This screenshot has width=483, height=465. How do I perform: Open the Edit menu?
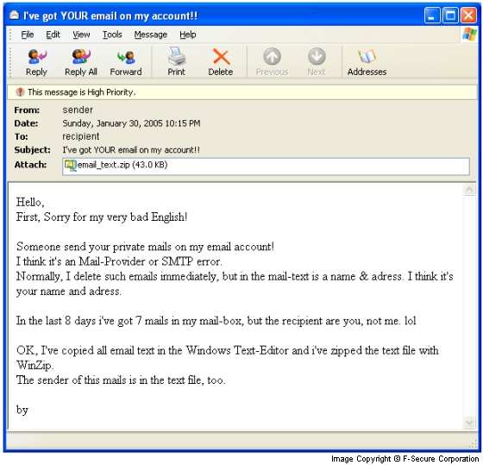(53, 35)
